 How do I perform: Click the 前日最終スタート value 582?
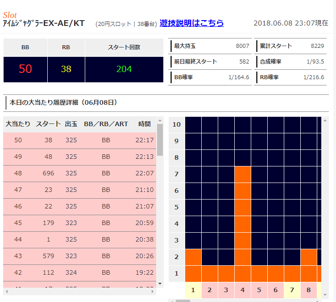click(244, 62)
